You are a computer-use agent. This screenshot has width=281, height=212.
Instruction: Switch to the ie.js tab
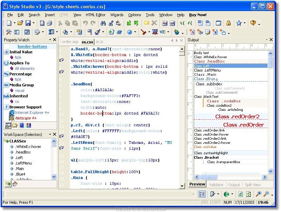click(100, 42)
